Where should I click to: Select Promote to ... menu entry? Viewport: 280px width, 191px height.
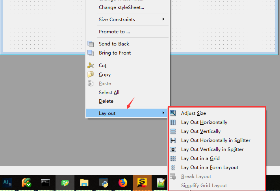pyautogui.click(x=114, y=32)
